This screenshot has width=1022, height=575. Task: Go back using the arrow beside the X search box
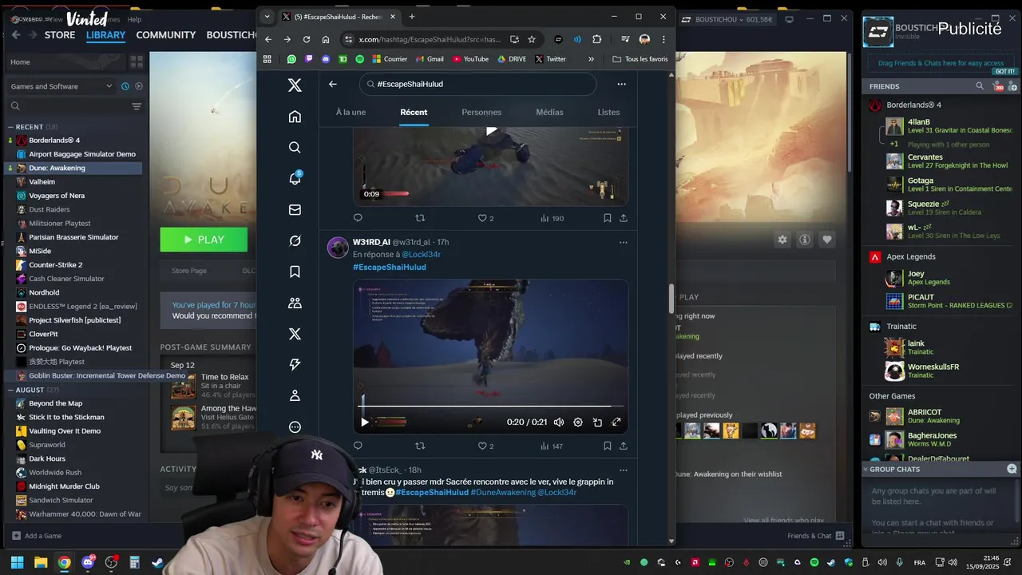coord(333,84)
